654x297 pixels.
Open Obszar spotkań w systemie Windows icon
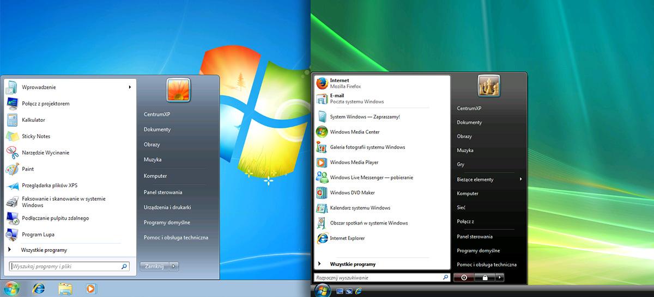(322, 223)
